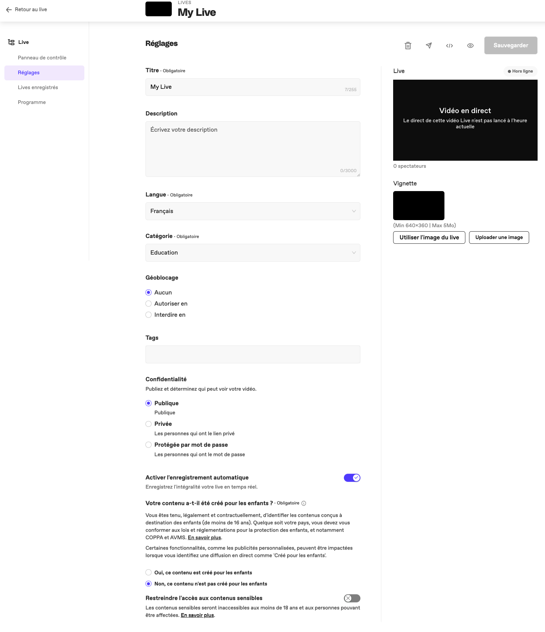
Task: Click the Vignette thumbnail image
Action: coord(418,206)
